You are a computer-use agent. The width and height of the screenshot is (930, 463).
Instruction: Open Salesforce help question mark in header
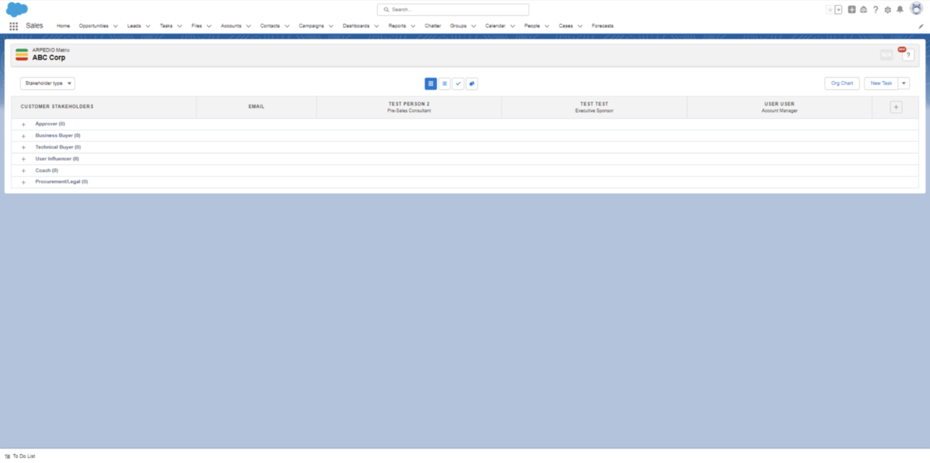click(x=876, y=10)
